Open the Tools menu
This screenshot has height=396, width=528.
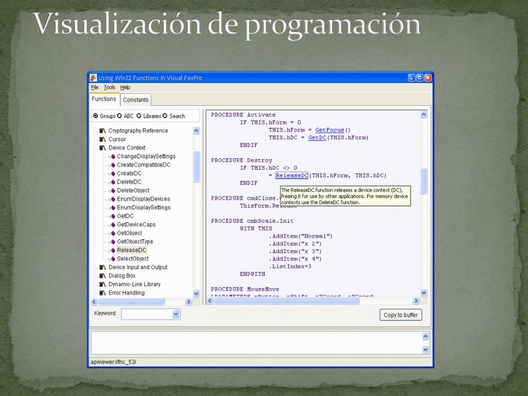(x=109, y=87)
